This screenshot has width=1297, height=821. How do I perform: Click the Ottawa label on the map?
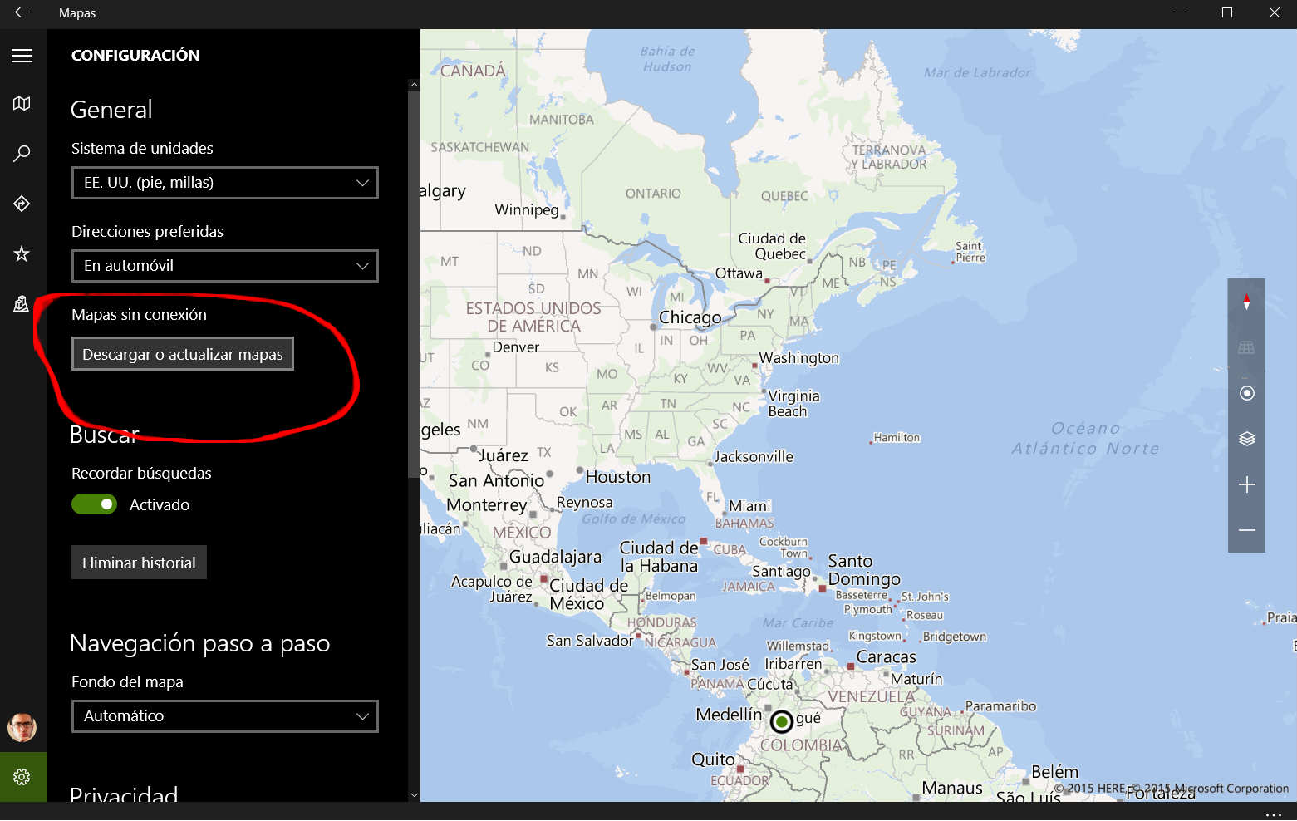click(739, 273)
